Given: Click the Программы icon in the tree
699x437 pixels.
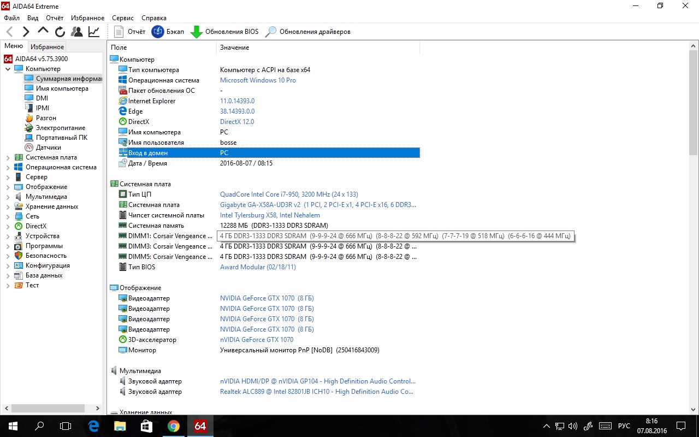Looking at the screenshot, I should click(19, 246).
